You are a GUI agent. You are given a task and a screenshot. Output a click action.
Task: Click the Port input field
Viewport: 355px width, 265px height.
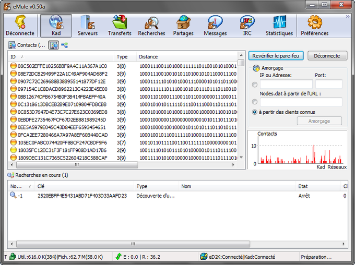coord(329,84)
